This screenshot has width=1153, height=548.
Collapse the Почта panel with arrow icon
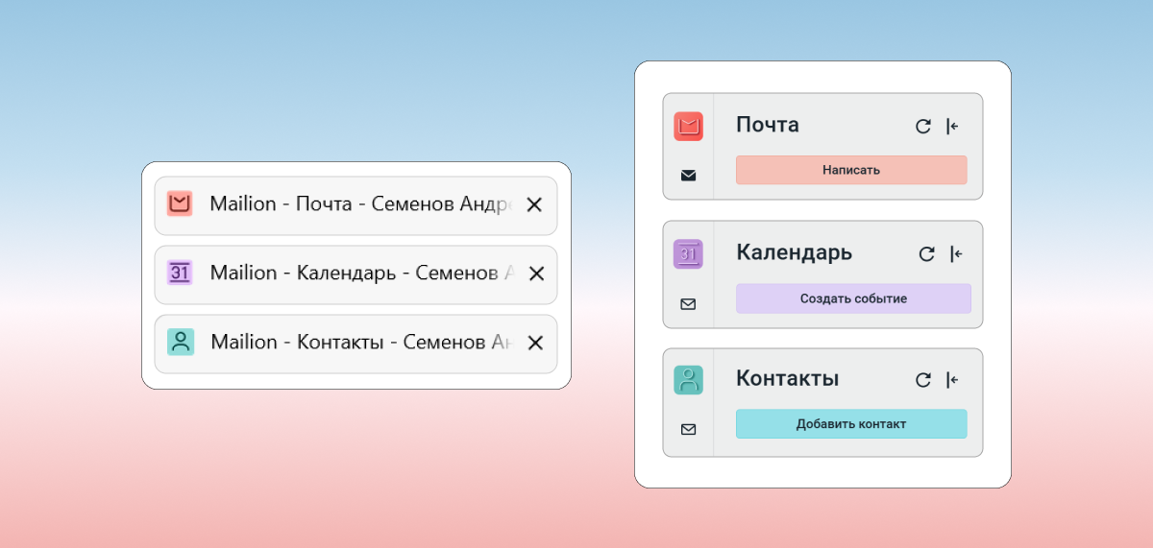[952, 126]
